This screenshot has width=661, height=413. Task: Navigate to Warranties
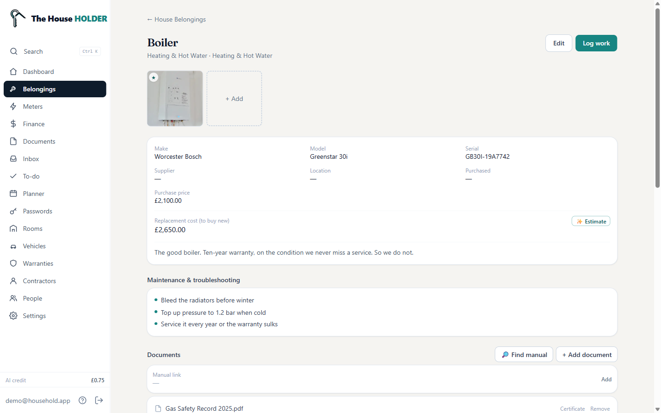55,263
